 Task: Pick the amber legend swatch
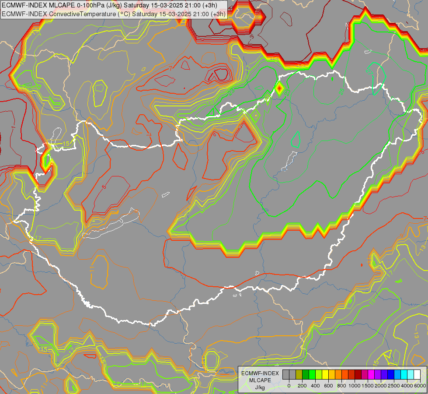click(x=332, y=375)
